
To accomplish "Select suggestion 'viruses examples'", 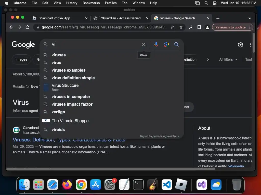I will [112, 70].
